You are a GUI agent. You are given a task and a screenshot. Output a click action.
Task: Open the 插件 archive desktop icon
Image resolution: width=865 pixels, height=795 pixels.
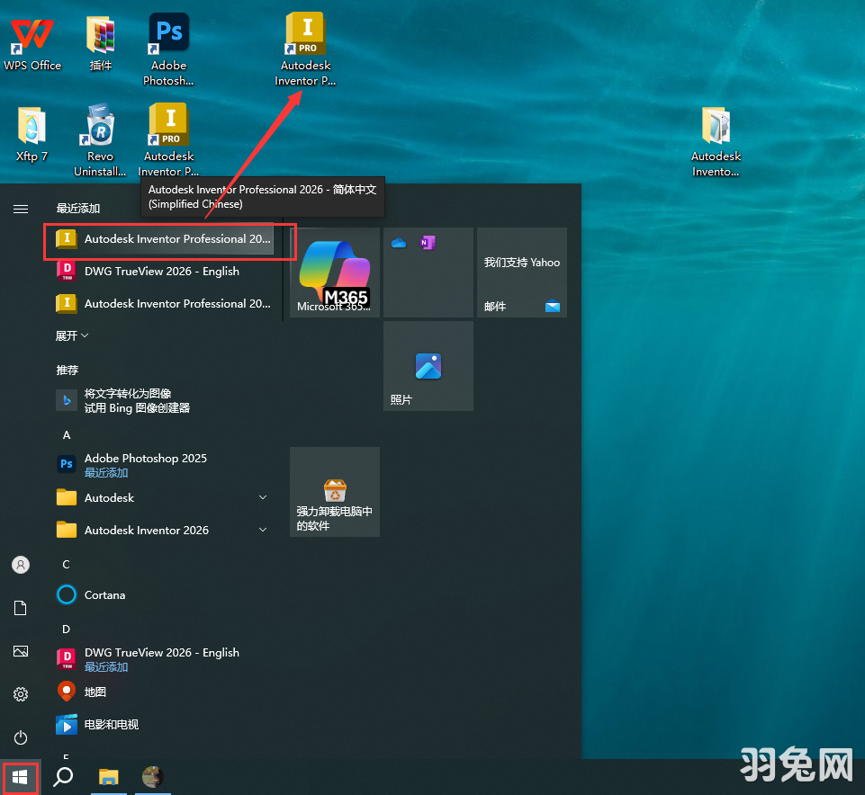pos(101,41)
